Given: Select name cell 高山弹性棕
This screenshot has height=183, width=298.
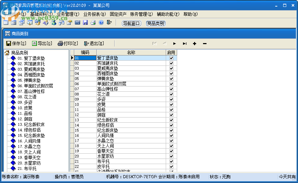Looking at the screenshot, I should tap(131, 89).
